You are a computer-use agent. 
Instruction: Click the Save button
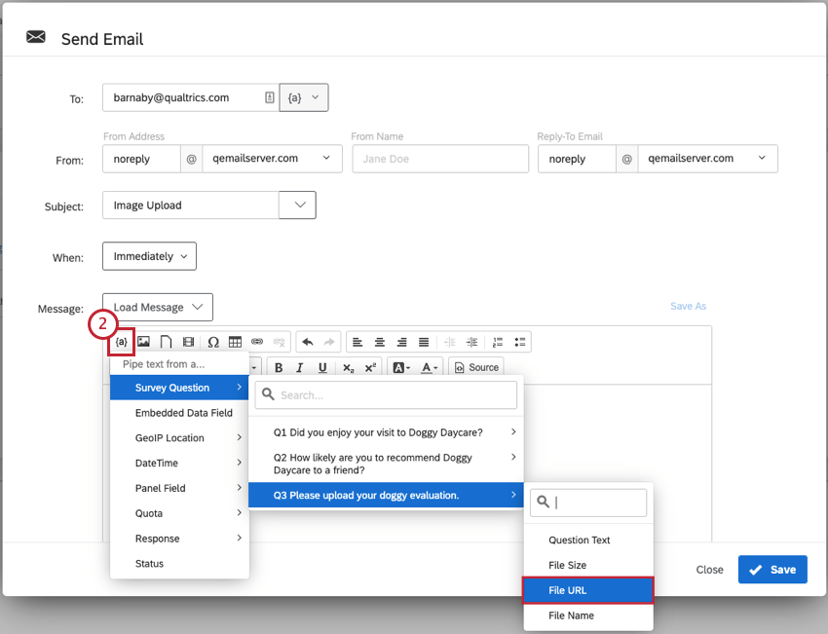(772, 569)
